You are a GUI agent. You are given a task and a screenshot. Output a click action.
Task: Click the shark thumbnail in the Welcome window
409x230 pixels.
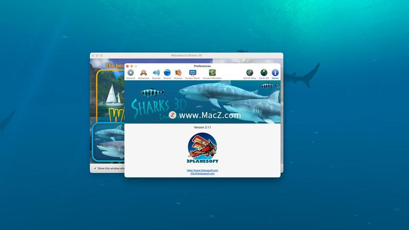[x=109, y=142]
